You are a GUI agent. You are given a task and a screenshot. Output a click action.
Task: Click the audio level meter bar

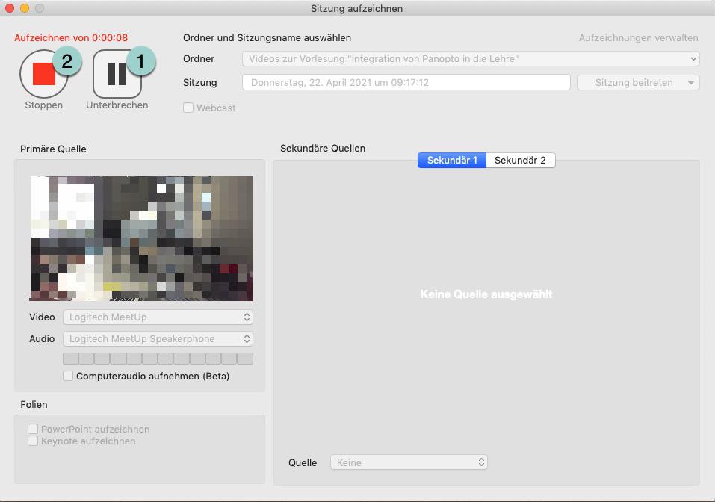point(158,359)
